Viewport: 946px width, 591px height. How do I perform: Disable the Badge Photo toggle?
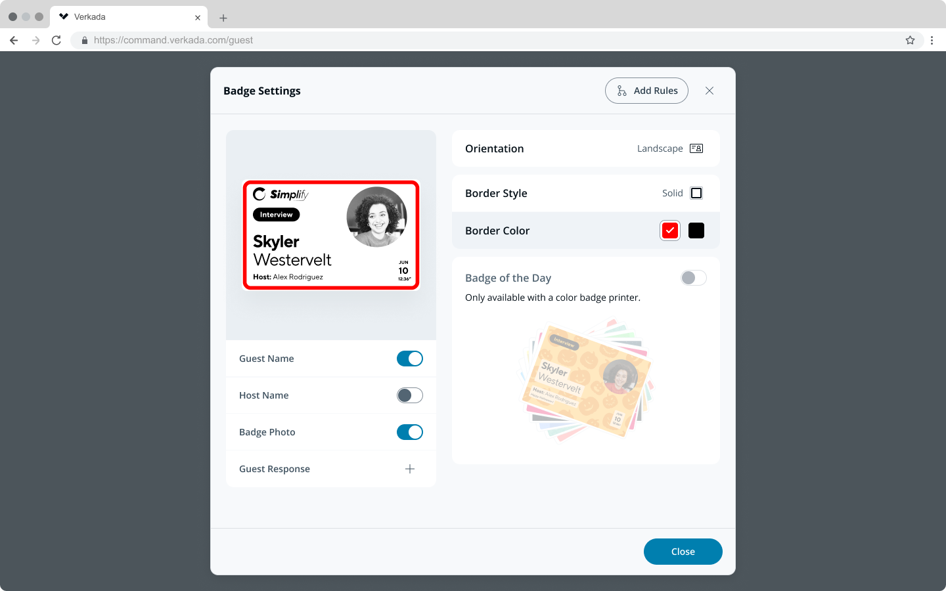[x=409, y=432]
